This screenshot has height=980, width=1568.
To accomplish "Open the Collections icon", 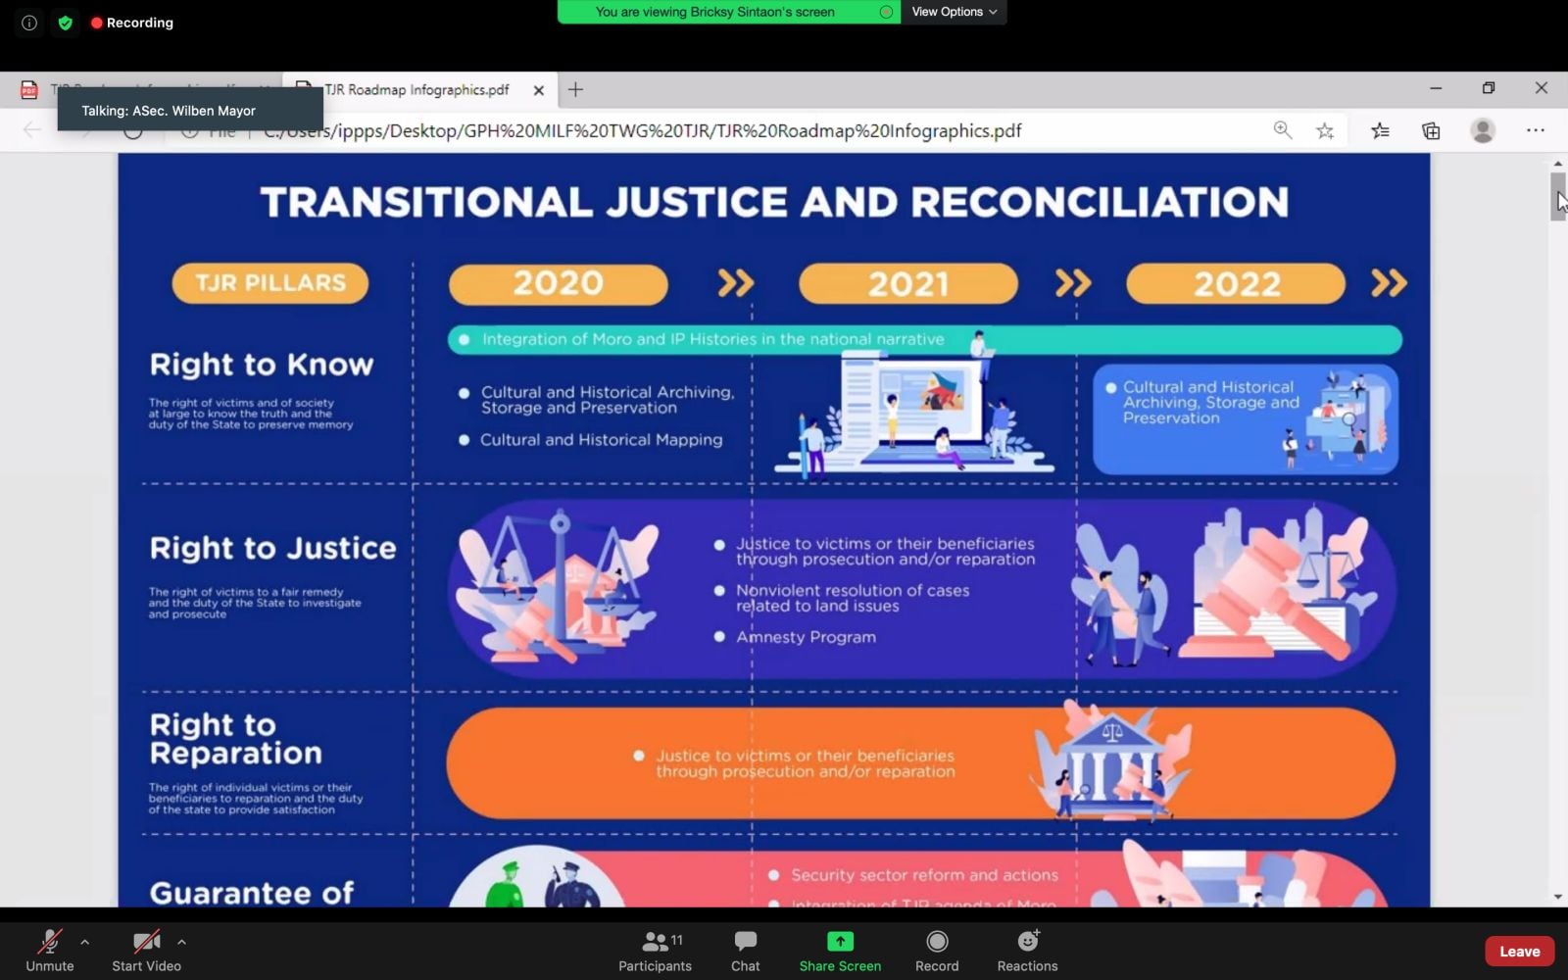I will pyautogui.click(x=1431, y=130).
